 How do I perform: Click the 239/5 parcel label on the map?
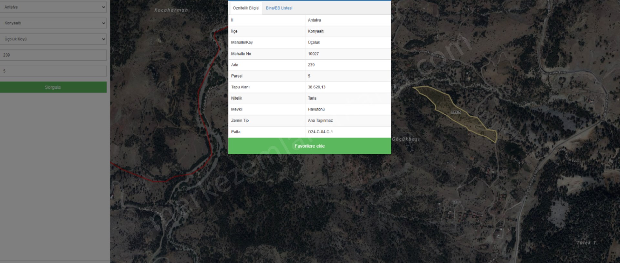pyautogui.click(x=456, y=112)
